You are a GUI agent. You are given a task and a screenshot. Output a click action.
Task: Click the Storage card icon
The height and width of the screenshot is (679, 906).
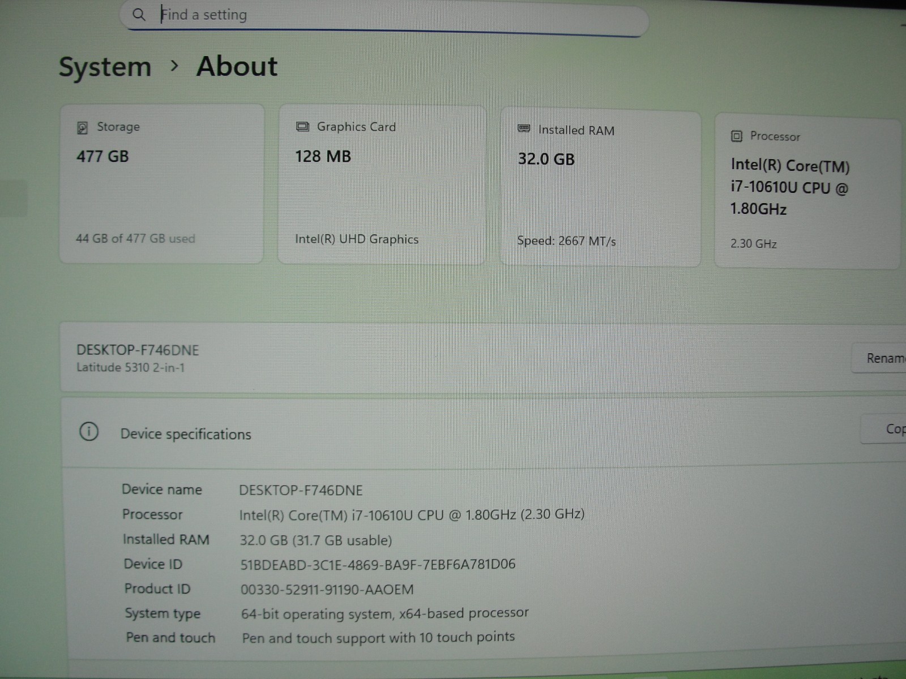coord(82,128)
